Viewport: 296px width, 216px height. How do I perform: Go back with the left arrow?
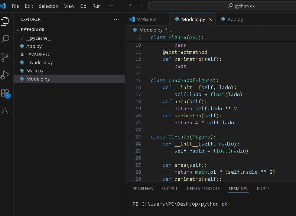[x=131, y=6]
